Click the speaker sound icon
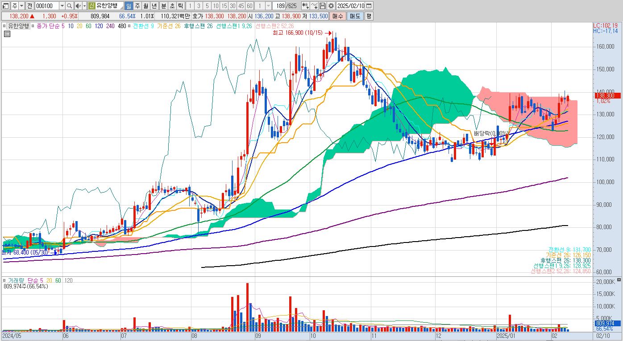Viewport: 623px width, 341px height. [78, 6]
